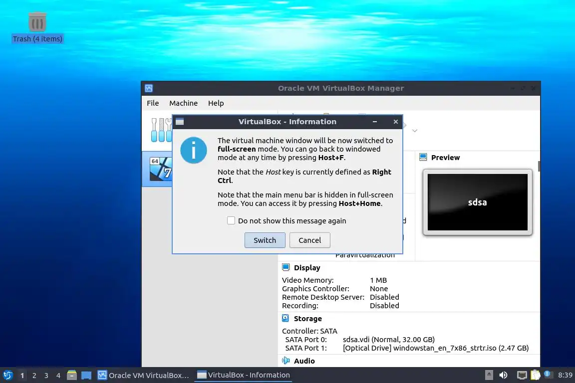Activate Oracle VM VirtualBox taskbar entry
Screen dimensions: 575x383
point(143,376)
